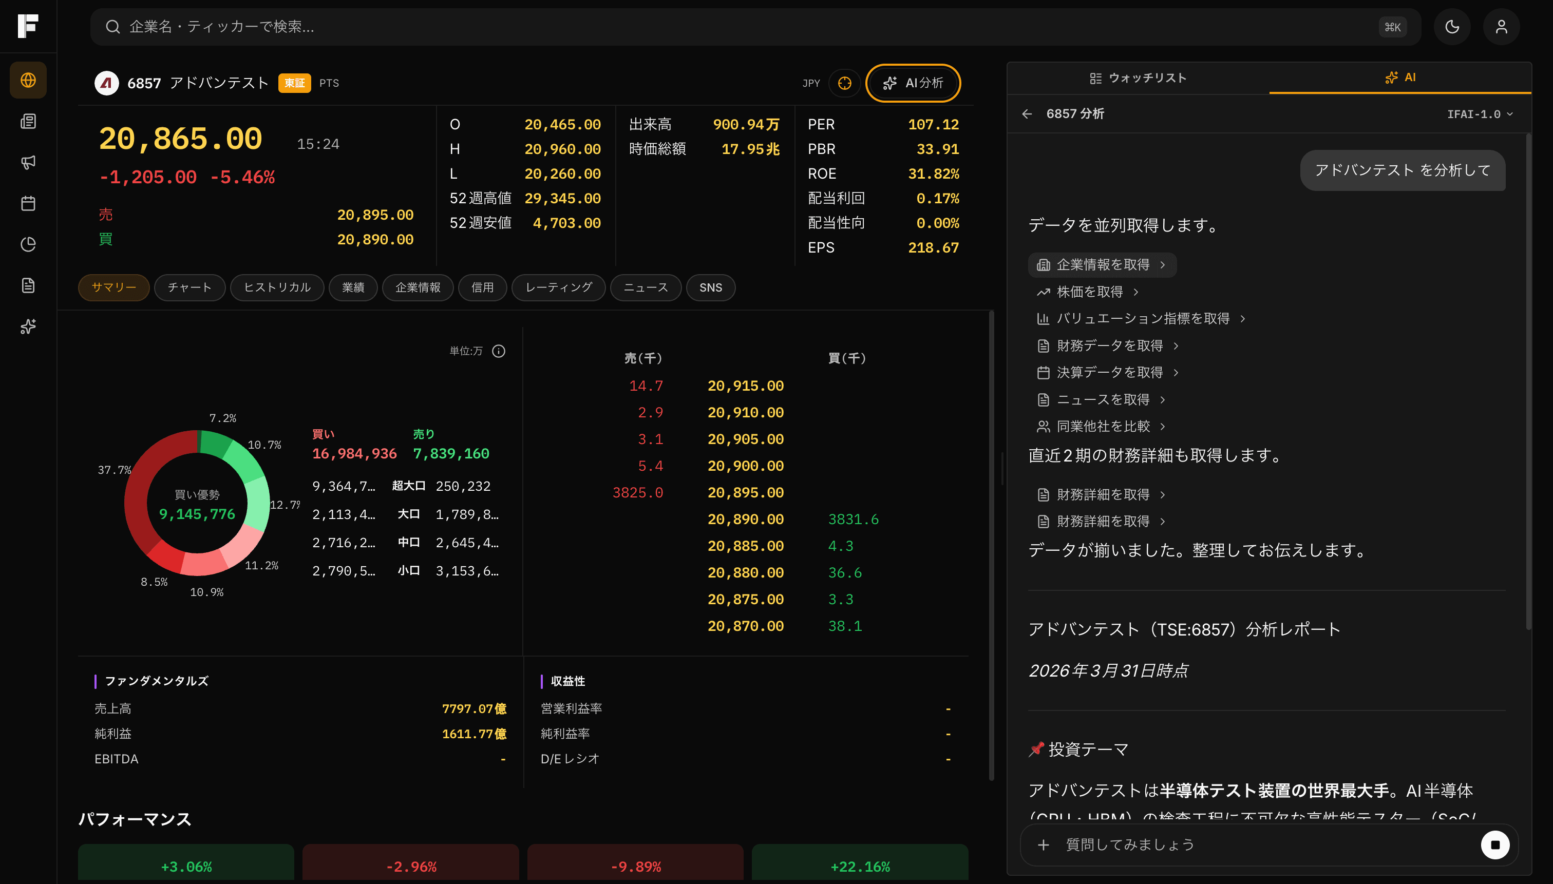This screenshot has width=1553, height=884.
Task: Open the user profile icon at top right
Action: [1501, 27]
